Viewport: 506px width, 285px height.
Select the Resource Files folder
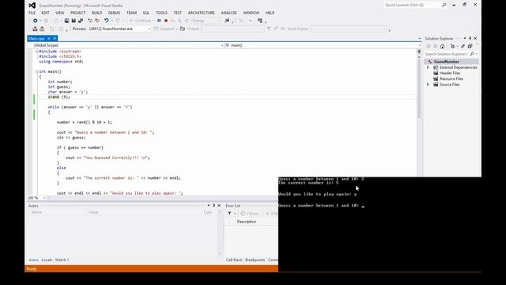pyautogui.click(x=451, y=79)
